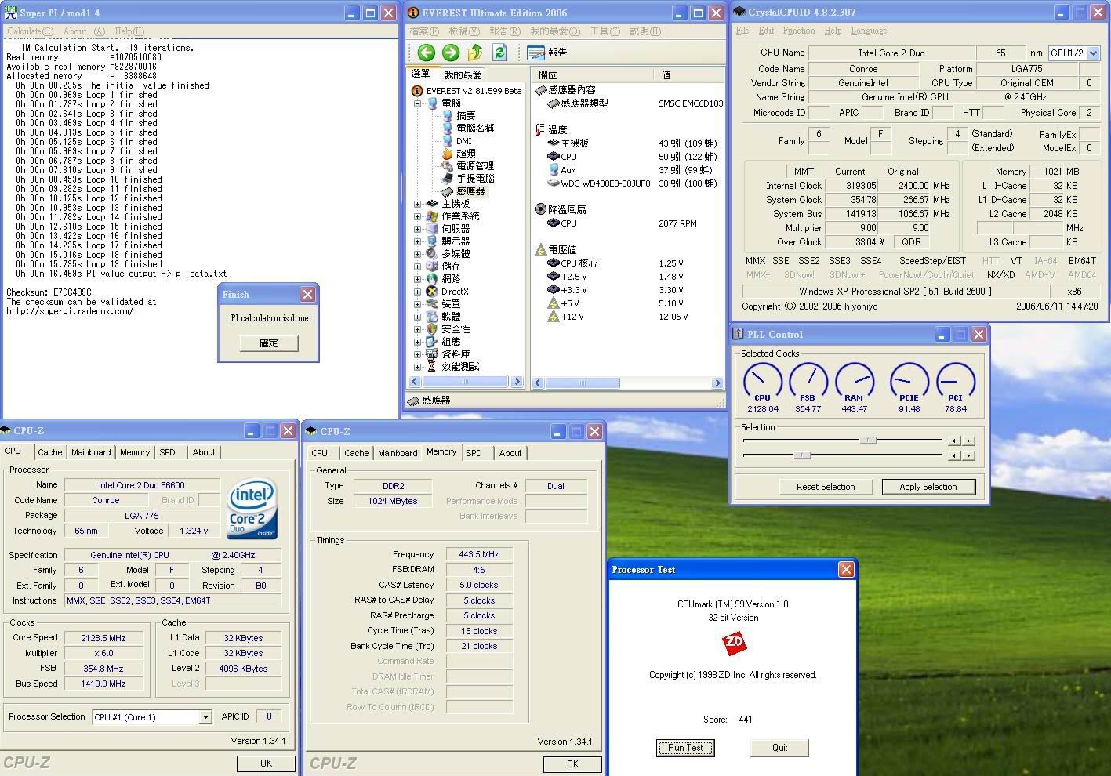Viewport: 1111px width, 776px height.
Task: Click EVEREST 報告 report toolbar button
Action: coord(547,53)
